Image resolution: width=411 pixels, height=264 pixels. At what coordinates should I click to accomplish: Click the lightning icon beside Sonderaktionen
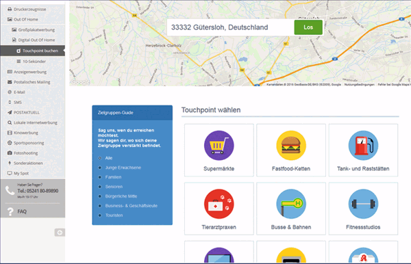pyautogui.click(x=10, y=163)
